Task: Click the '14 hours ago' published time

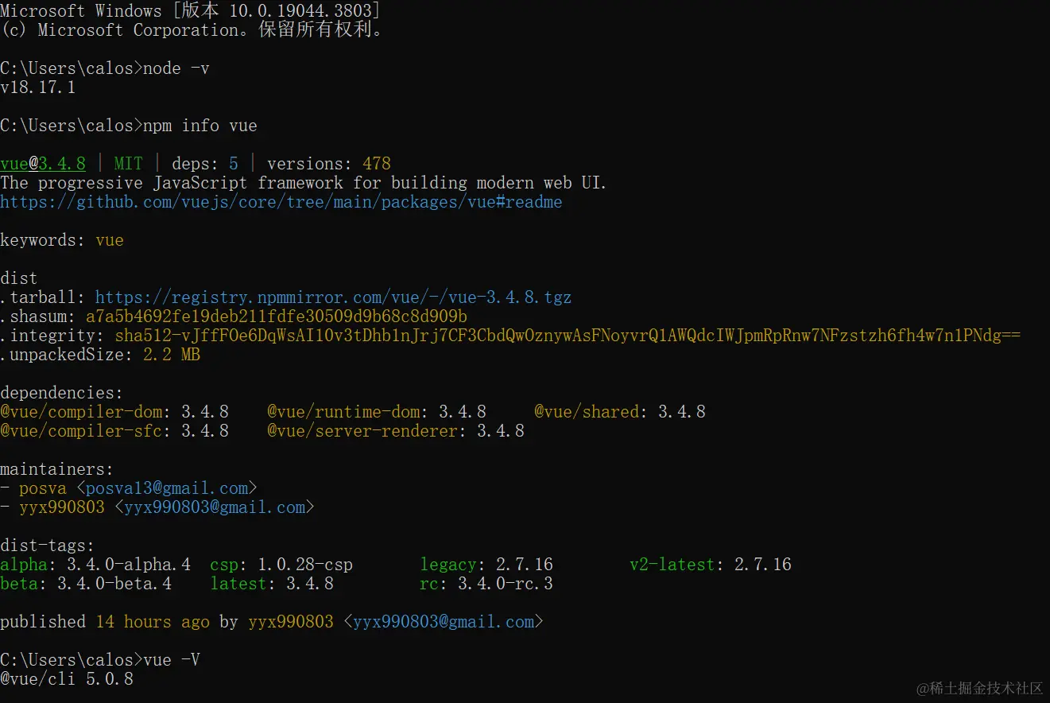Action: click(153, 622)
